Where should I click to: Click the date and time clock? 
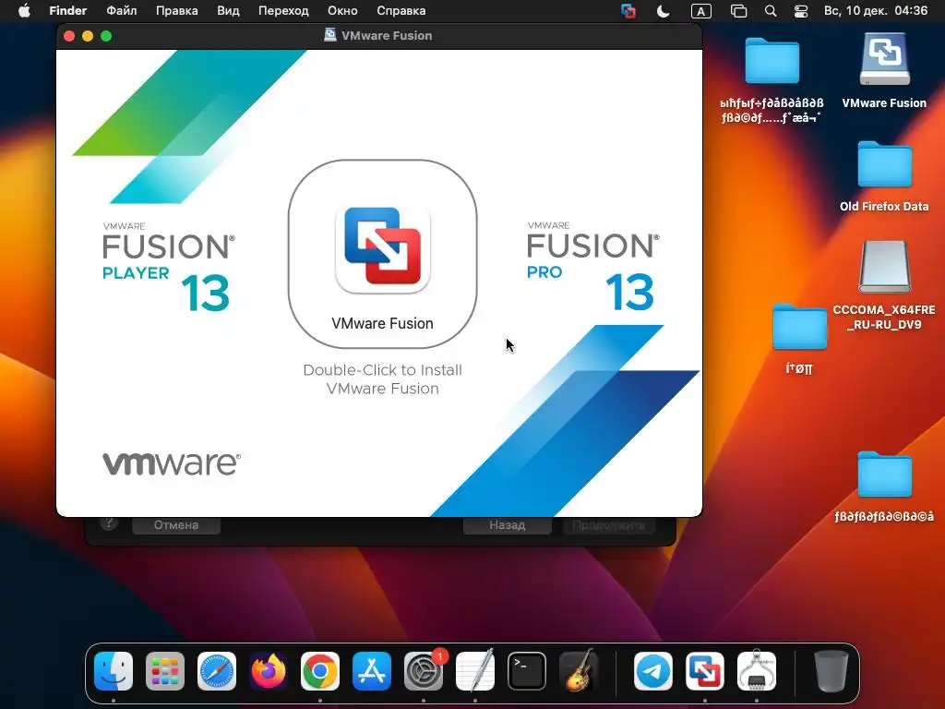pos(875,11)
